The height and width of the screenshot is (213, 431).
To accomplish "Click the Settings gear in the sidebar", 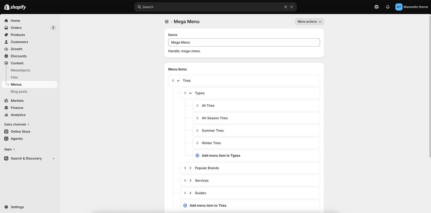I will coord(6,207).
